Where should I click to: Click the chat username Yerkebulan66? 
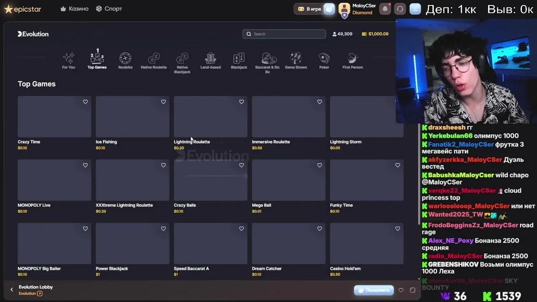tap(450, 136)
